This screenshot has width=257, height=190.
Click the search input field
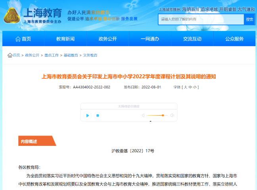(x=201, y=19)
